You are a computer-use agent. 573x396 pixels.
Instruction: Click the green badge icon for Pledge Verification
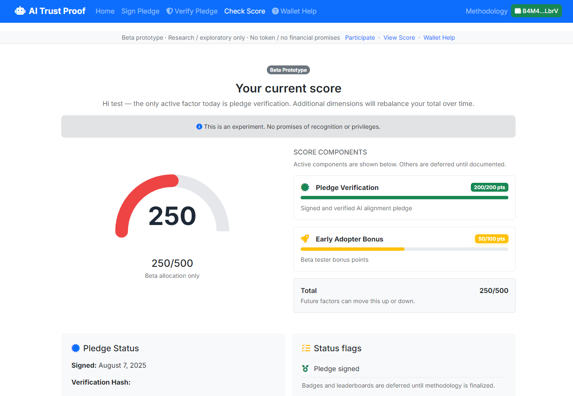coord(305,187)
